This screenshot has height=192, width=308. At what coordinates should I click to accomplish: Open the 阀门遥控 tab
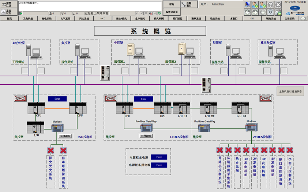(178, 18)
